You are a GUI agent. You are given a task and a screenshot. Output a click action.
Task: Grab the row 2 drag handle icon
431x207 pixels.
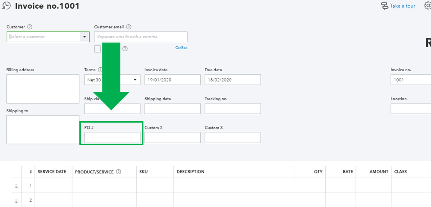click(x=17, y=201)
